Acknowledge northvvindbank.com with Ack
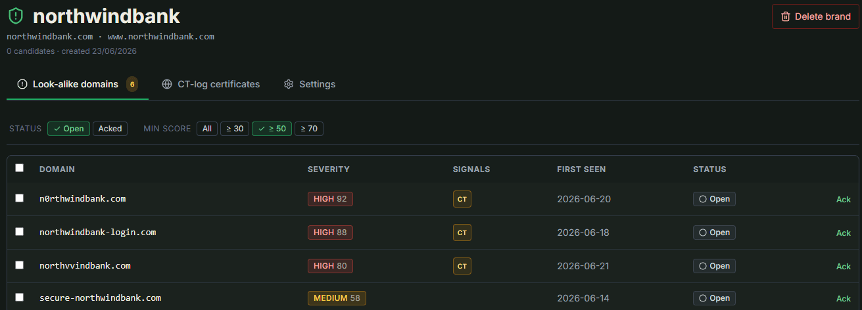Viewport: 862px width, 310px height. [843, 266]
